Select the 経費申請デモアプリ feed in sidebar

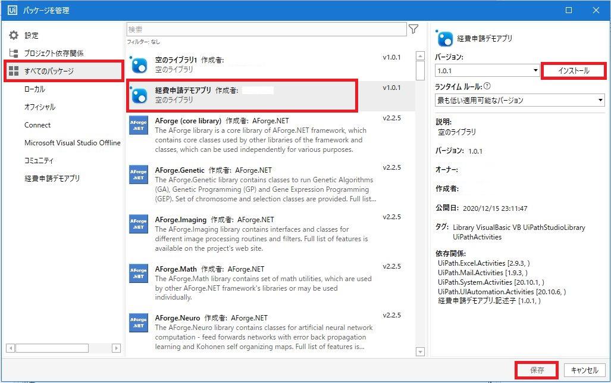52,179
